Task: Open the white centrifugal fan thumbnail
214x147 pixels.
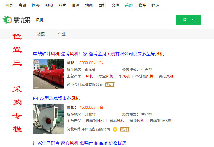Action: [48, 119]
